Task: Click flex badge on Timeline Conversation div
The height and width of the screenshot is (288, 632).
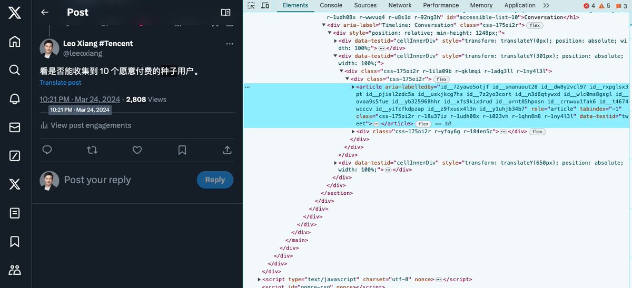Action: coord(535,25)
